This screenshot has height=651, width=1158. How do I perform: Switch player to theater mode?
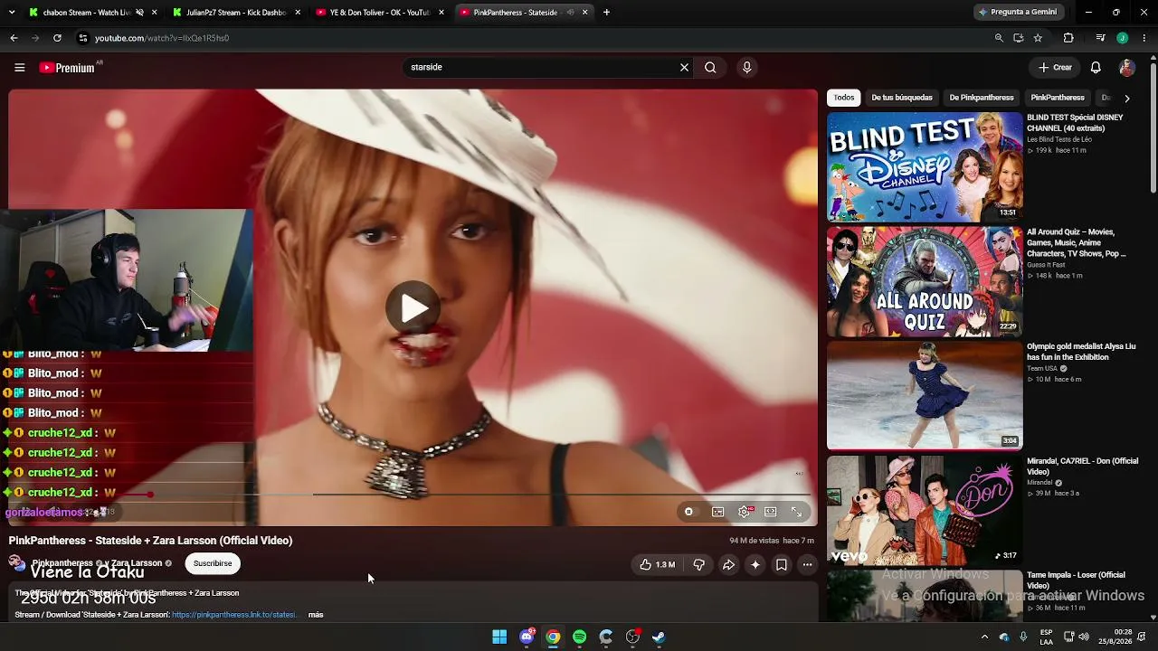[x=770, y=512]
